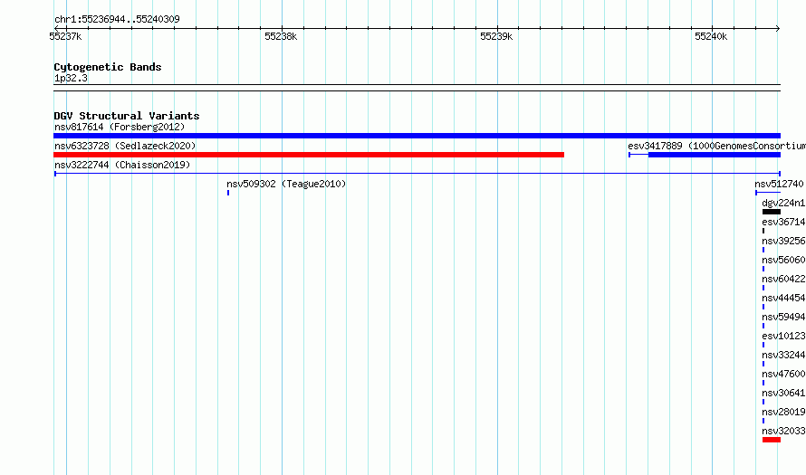Screen dimensions: 806x475
Task: Open the nsv32033 variant label
Action: [x=784, y=431]
